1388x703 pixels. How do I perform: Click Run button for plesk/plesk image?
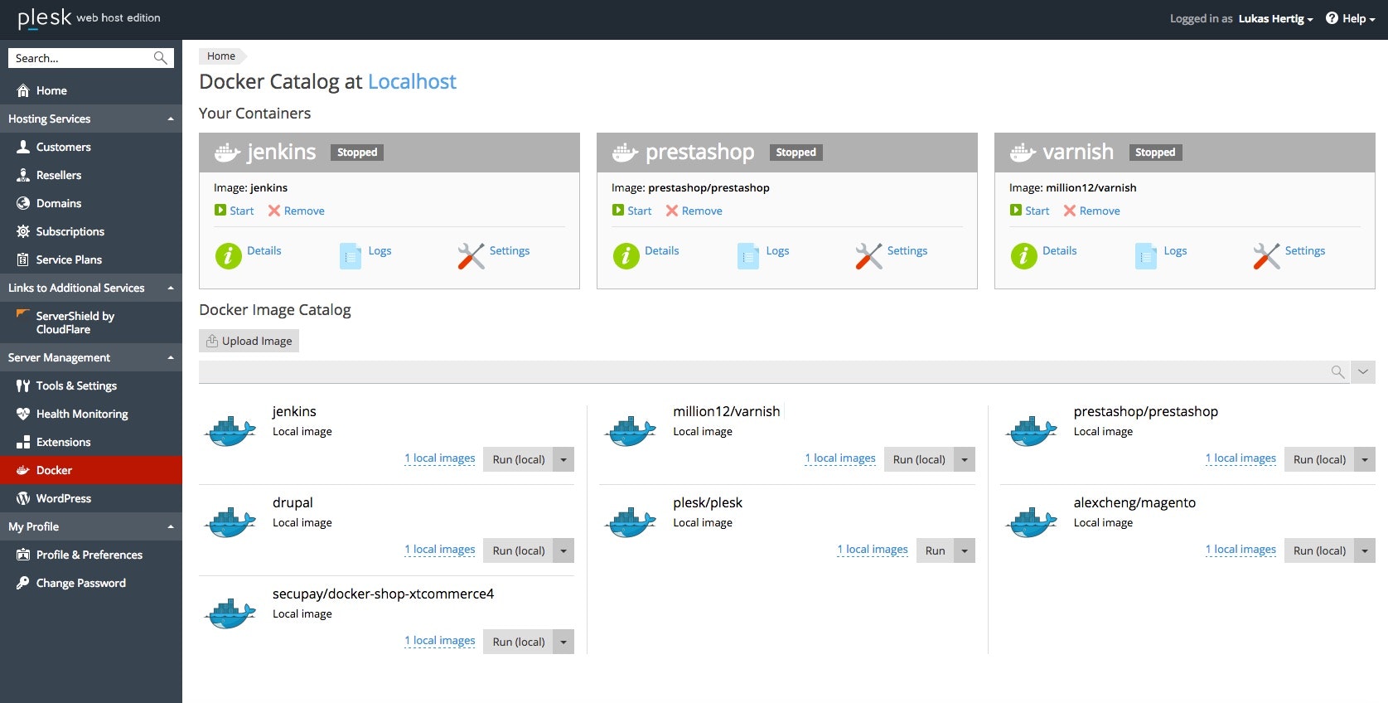click(x=935, y=550)
